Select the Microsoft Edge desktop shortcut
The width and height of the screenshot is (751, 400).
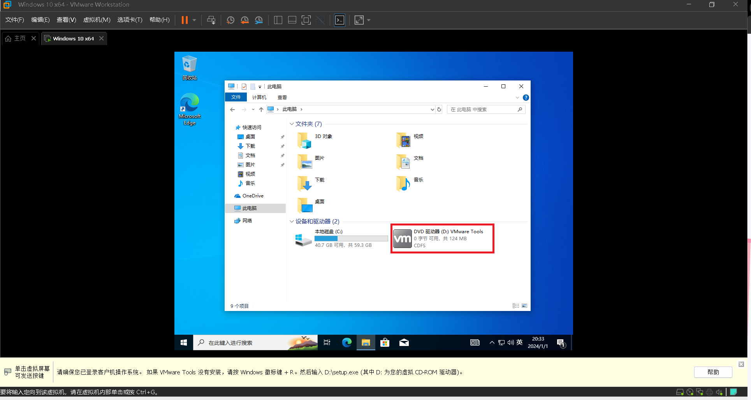pos(190,109)
